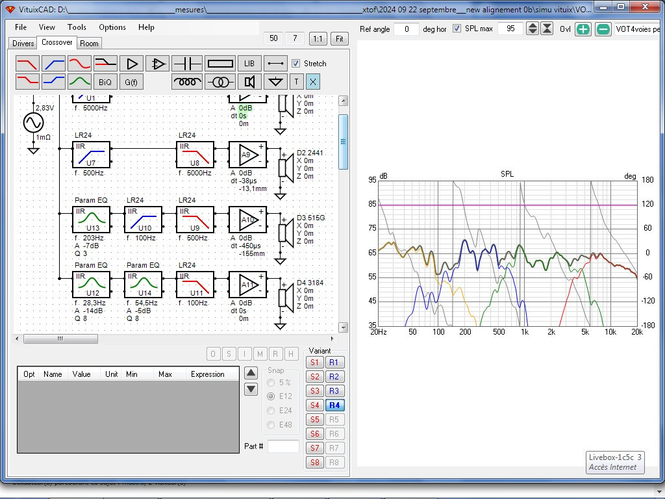Viewport: 665px width, 499px height.
Task: Open the Tools menu
Action: pos(77,27)
